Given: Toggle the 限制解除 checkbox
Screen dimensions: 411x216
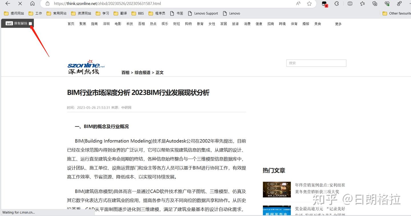Looking at the screenshot, I should 31,23.
